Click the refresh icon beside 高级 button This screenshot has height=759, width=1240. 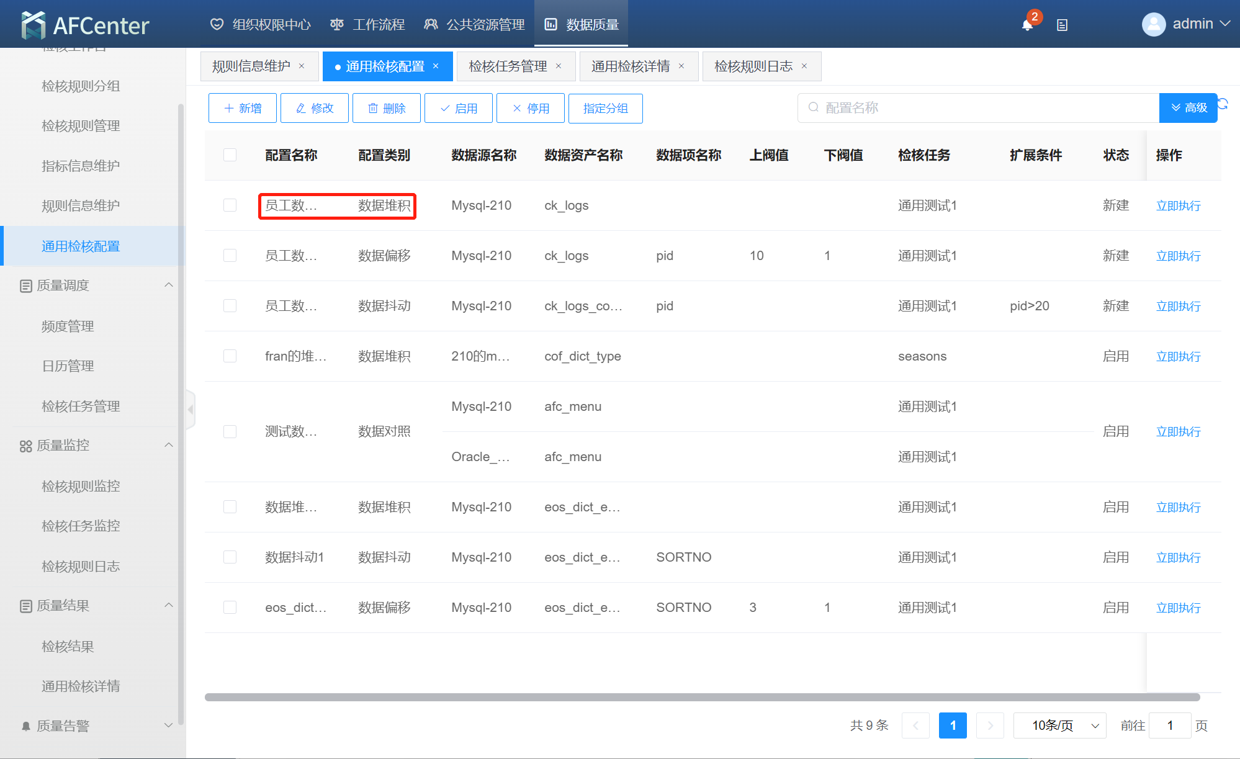(1223, 104)
